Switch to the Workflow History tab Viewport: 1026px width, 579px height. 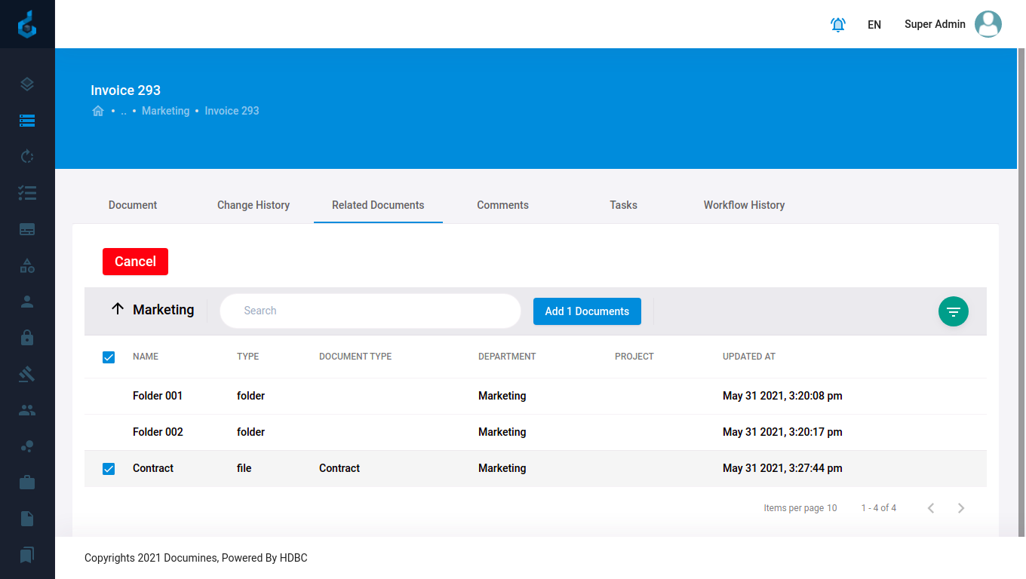point(744,205)
